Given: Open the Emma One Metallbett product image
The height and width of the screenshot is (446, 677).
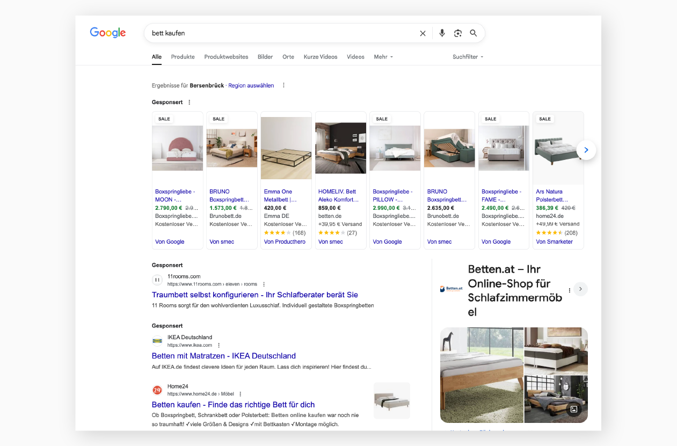Looking at the screenshot, I should (x=286, y=148).
